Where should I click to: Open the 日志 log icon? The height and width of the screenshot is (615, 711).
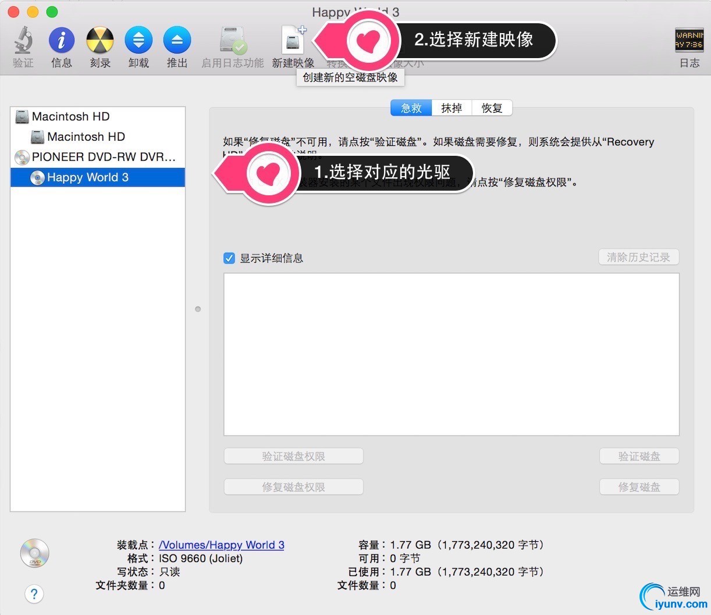689,40
